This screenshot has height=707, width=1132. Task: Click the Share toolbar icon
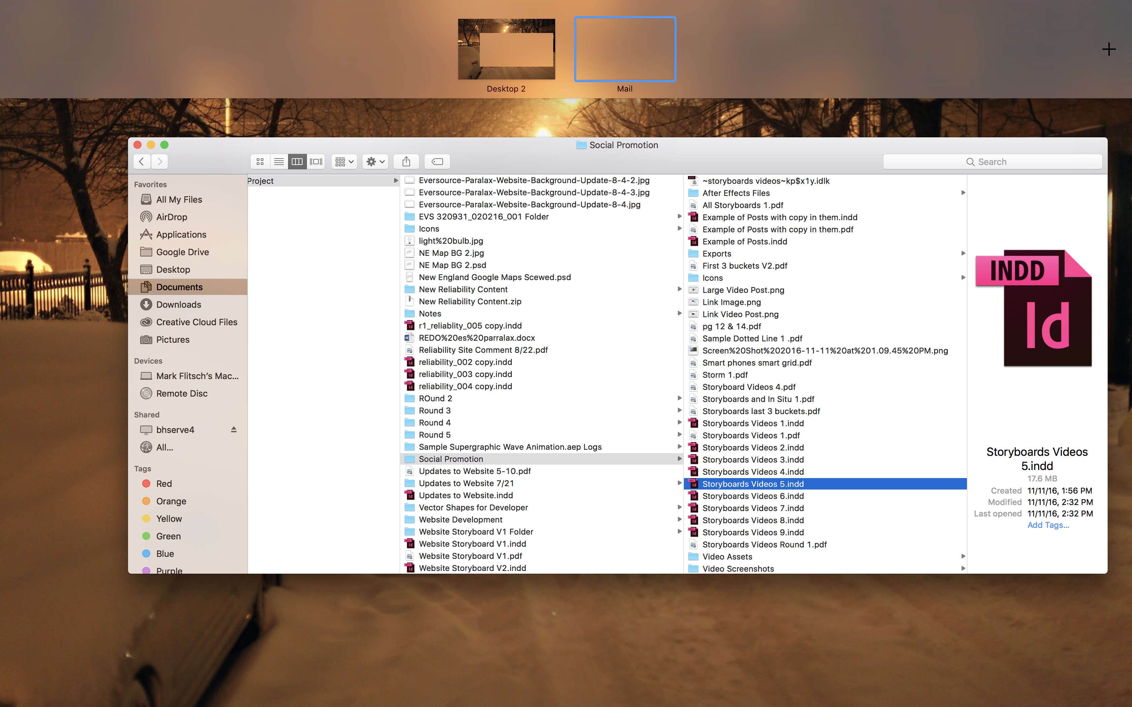[x=406, y=161]
